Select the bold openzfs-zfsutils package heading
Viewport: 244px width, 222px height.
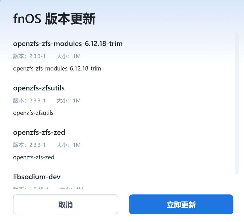click(x=39, y=88)
